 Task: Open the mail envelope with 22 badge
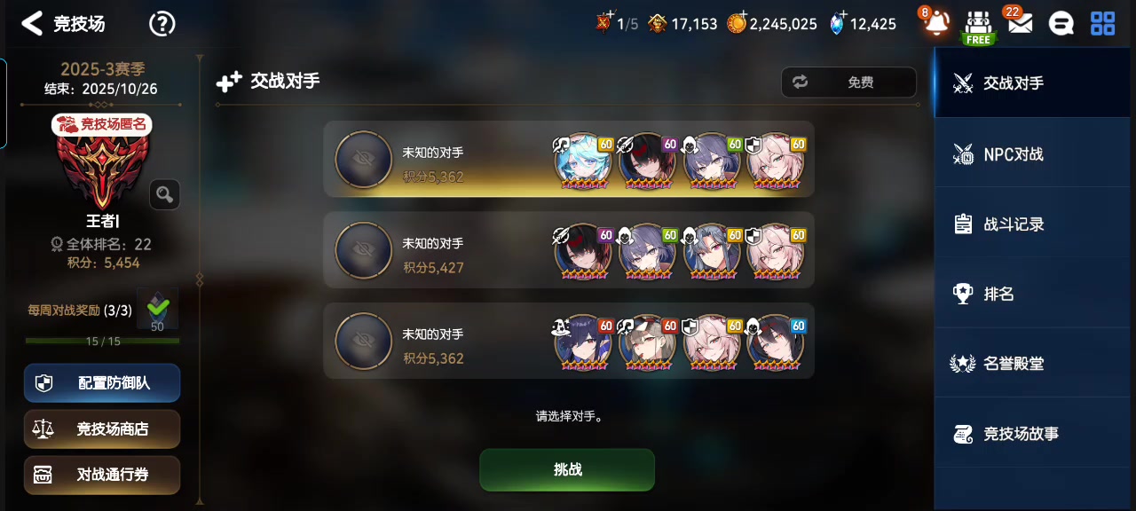1020,24
